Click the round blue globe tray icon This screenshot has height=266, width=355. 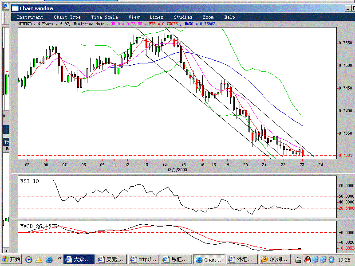331,260
